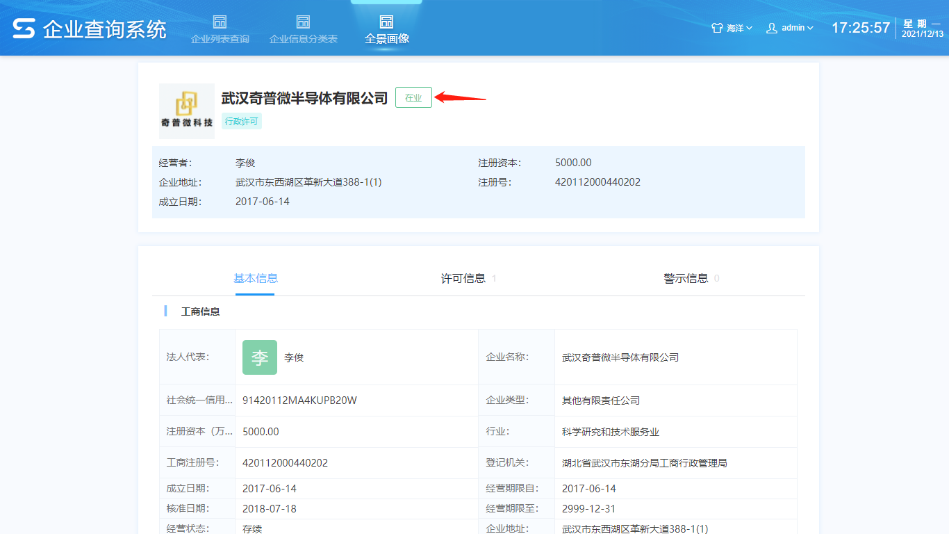Switch to the 许可信息 tab
949x534 pixels.
pyautogui.click(x=463, y=278)
